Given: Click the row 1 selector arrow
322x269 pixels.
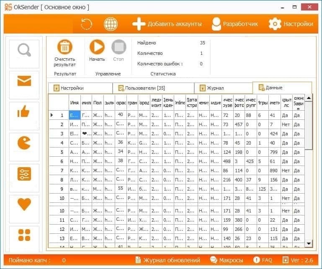Looking at the screenshot, I should 52,115.
